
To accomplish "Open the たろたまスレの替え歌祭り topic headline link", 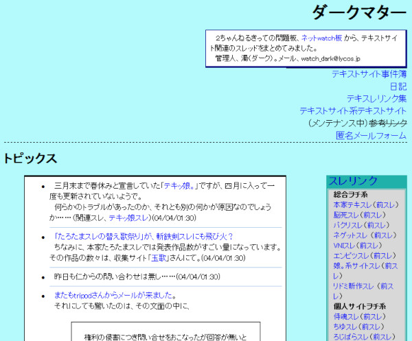I will [144, 237].
